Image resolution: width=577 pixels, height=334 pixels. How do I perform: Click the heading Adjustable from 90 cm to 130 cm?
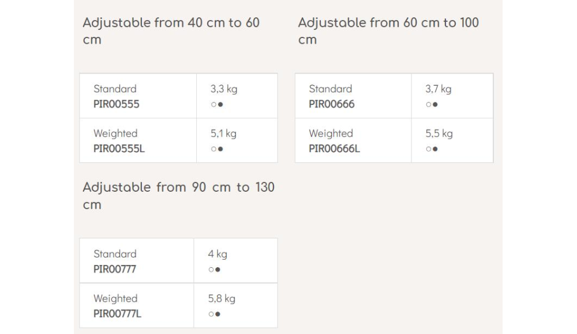click(x=178, y=195)
